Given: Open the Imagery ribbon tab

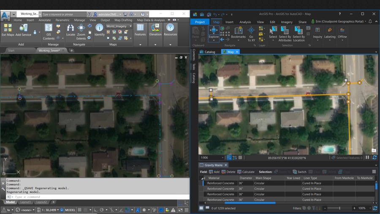Looking at the screenshot, I should tap(286, 22).
